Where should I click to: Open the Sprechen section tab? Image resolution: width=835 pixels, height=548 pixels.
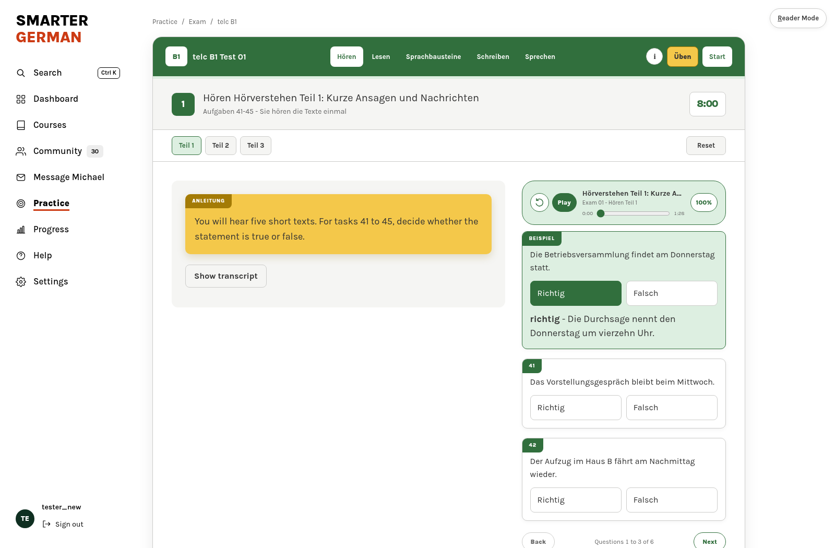(x=540, y=56)
